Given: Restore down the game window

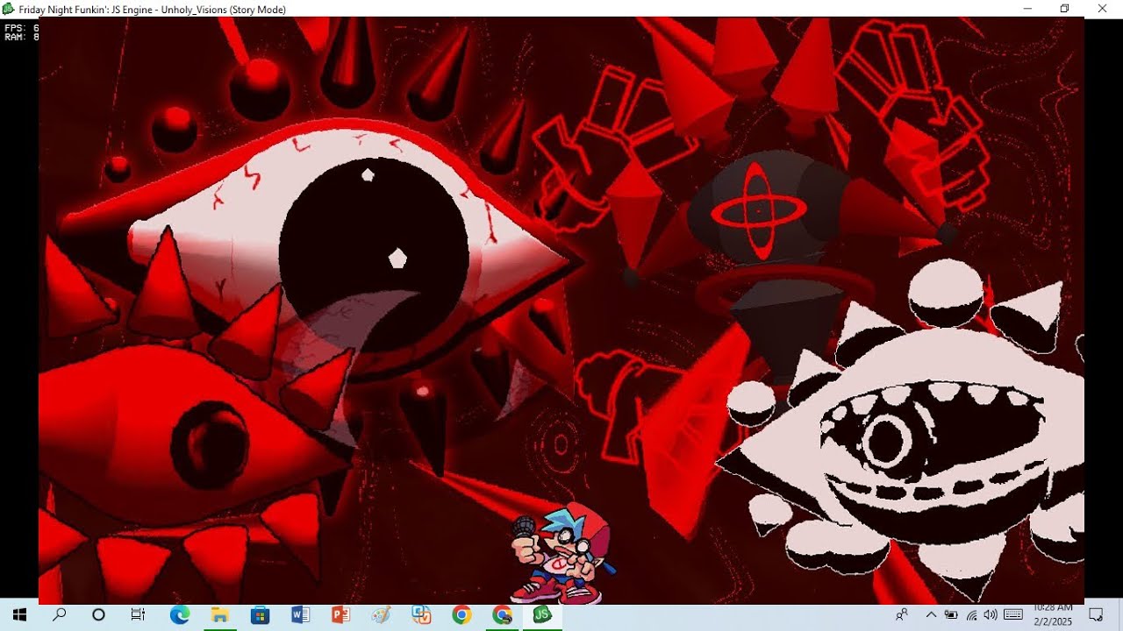Looking at the screenshot, I should click(x=1065, y=9).
